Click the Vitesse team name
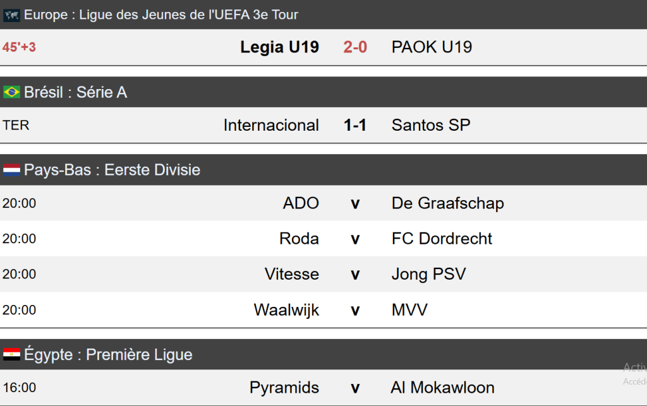 (x=292, y=274)
